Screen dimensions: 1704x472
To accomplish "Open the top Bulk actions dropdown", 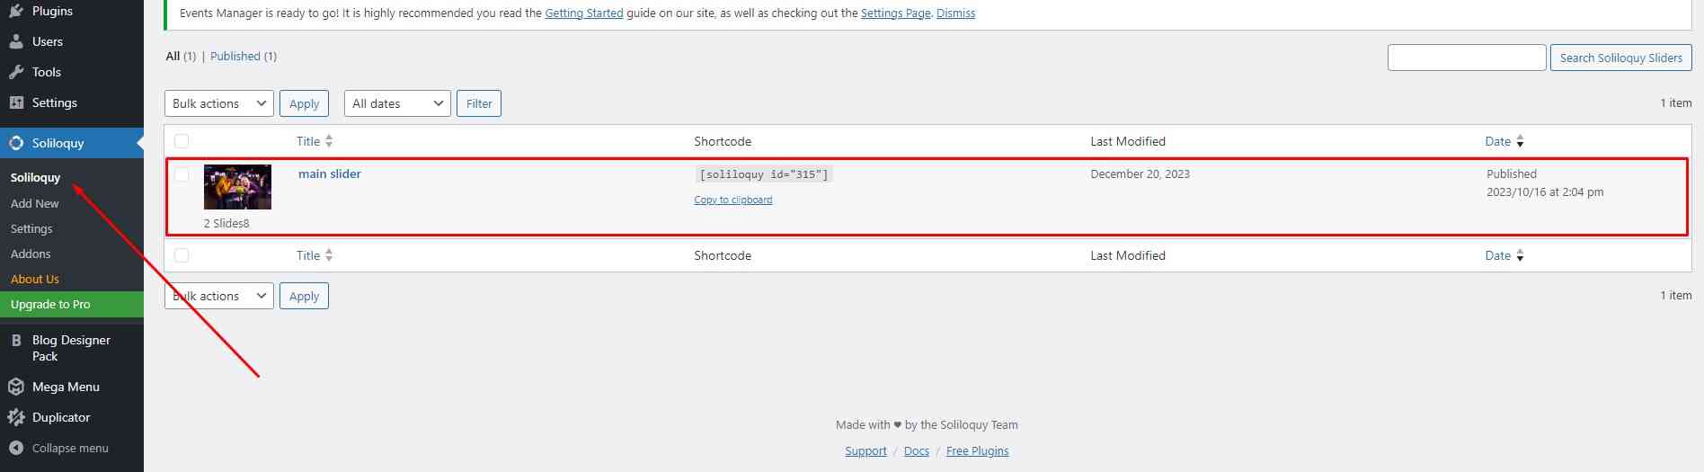I will (x=218, y=103).
